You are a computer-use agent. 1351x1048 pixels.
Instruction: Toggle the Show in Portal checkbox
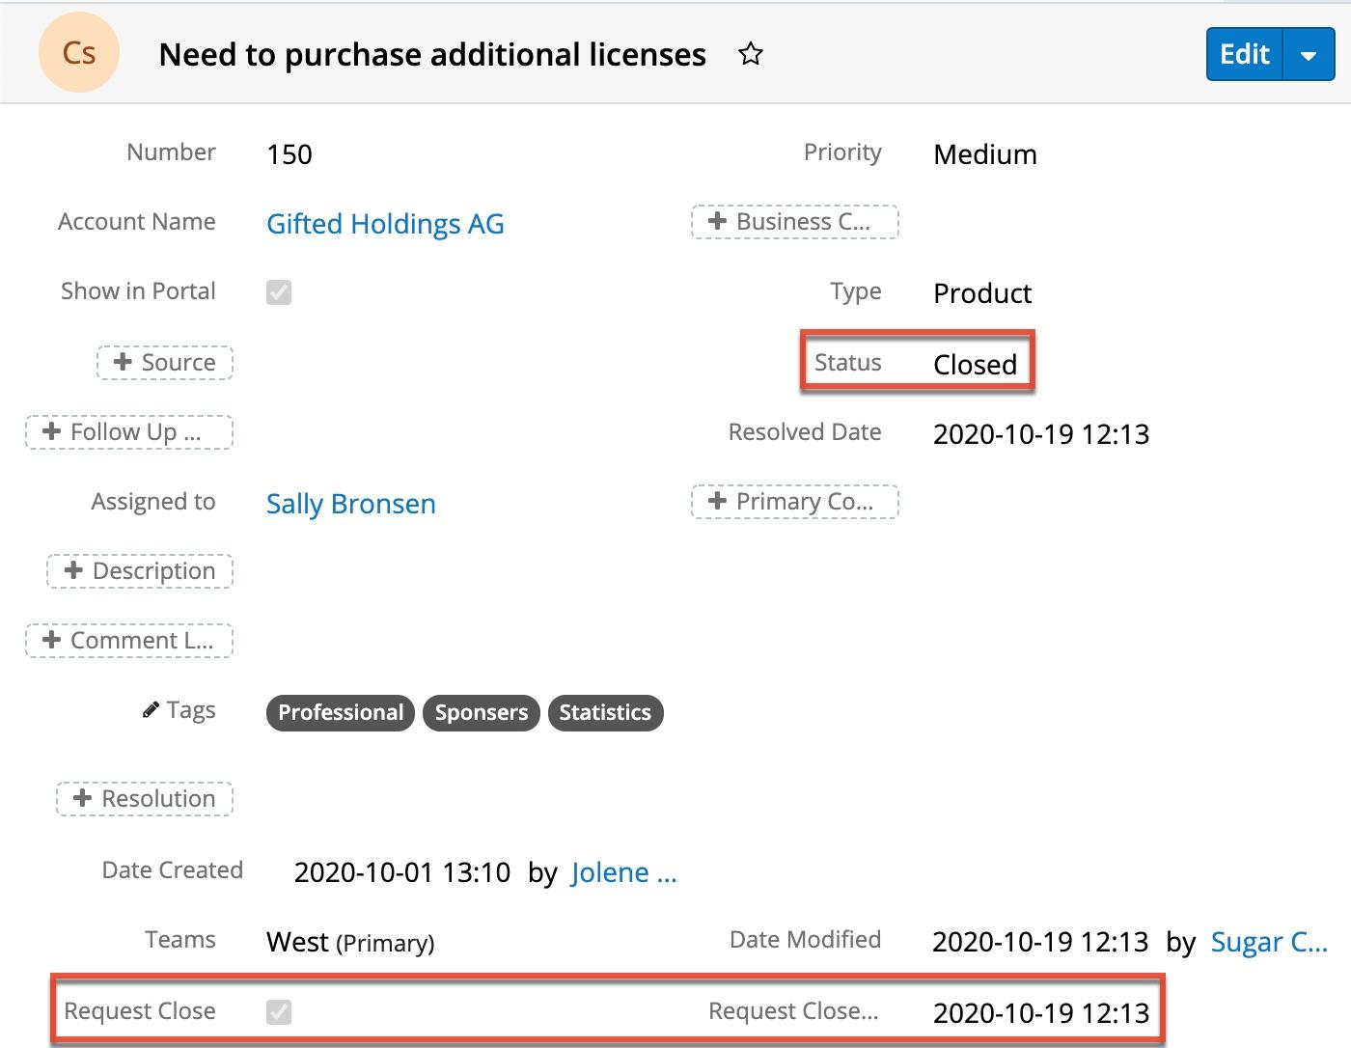pos(279,292)
